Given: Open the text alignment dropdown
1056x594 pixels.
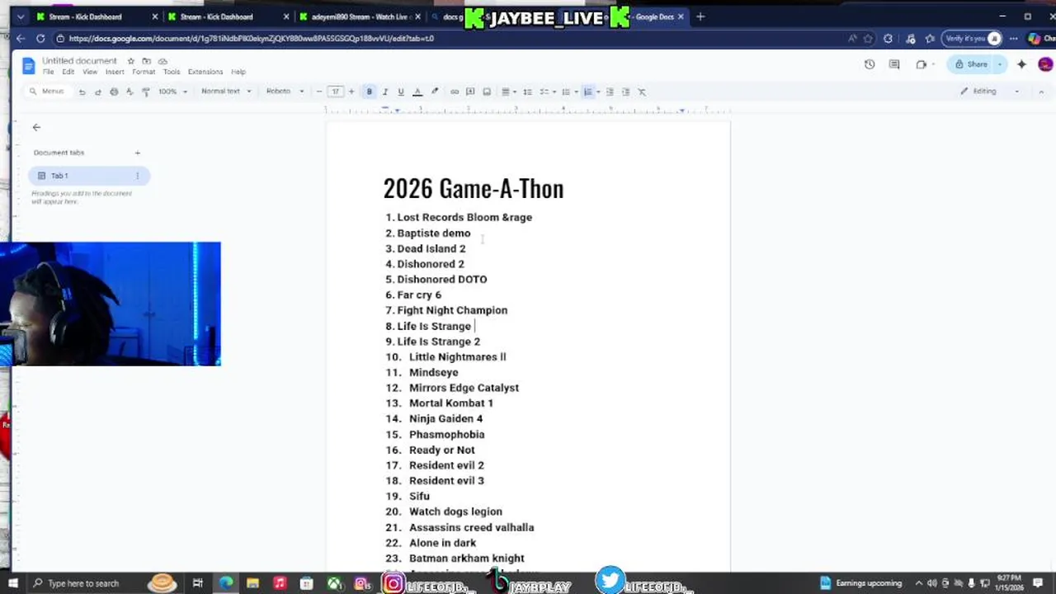Looking at the screenshot, I should click(x=508, y=92).
